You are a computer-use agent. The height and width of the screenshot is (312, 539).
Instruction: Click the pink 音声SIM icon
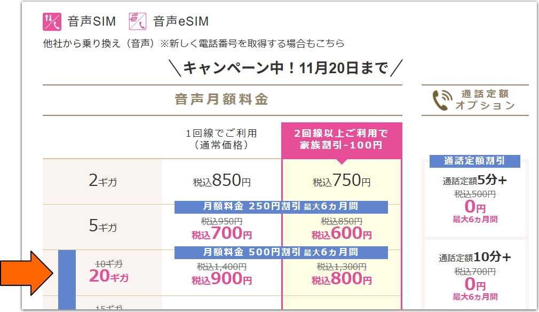point(52,21)
